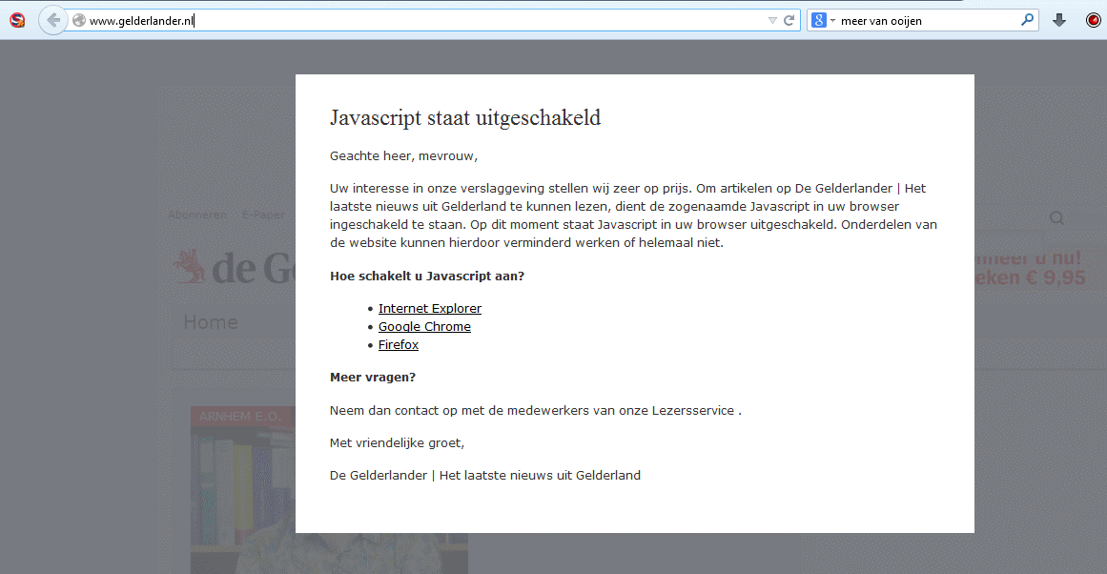Click the back arrow navigation button
Viewport: 1107px width, 574px height.
coord(53,20)
